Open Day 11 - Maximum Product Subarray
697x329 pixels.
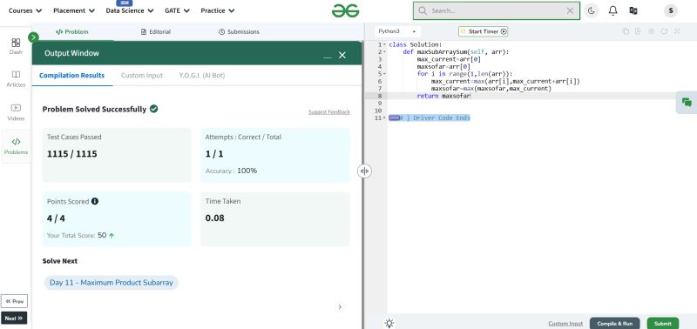pyautogui.click(x=112, y=283)
